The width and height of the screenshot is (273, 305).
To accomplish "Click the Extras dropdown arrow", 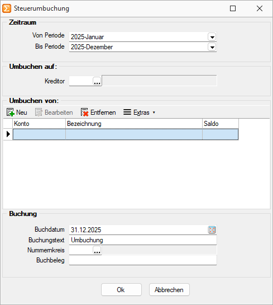I will (154, 112).
